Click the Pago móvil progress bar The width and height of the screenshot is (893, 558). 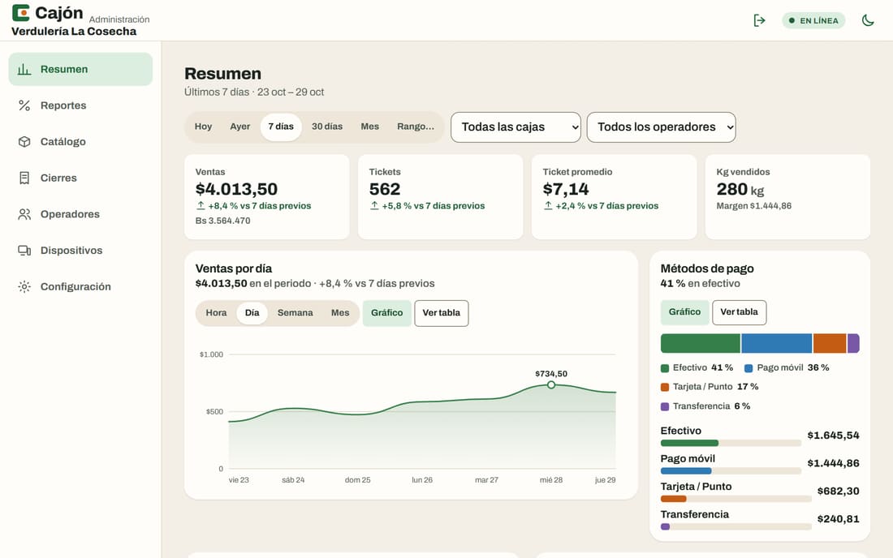pos(731,471)
